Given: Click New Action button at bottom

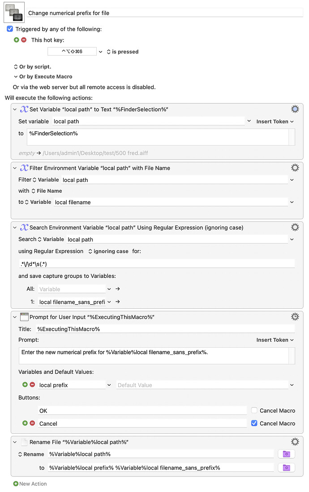Looking at the screenshot, I should coord(30,483).
